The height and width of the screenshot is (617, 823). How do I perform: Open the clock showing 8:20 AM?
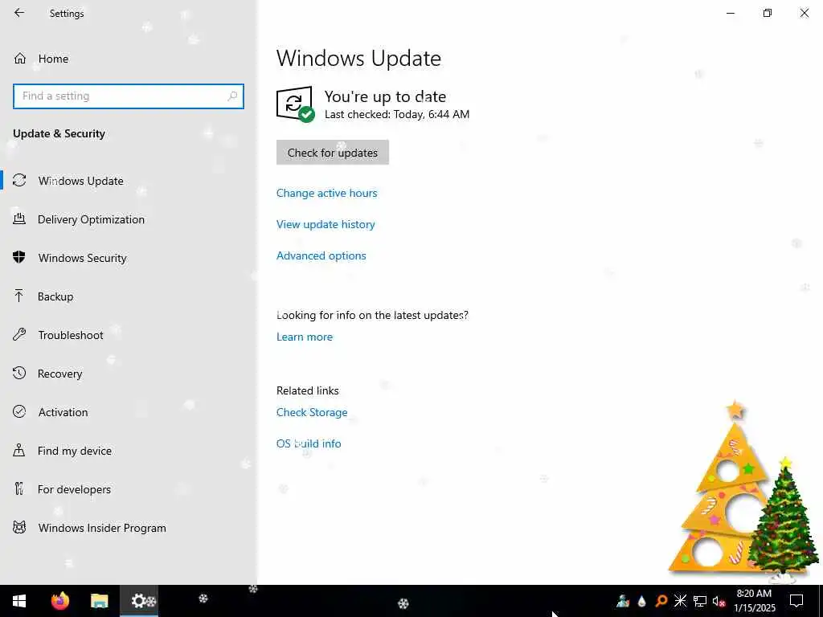pos(754,601)
